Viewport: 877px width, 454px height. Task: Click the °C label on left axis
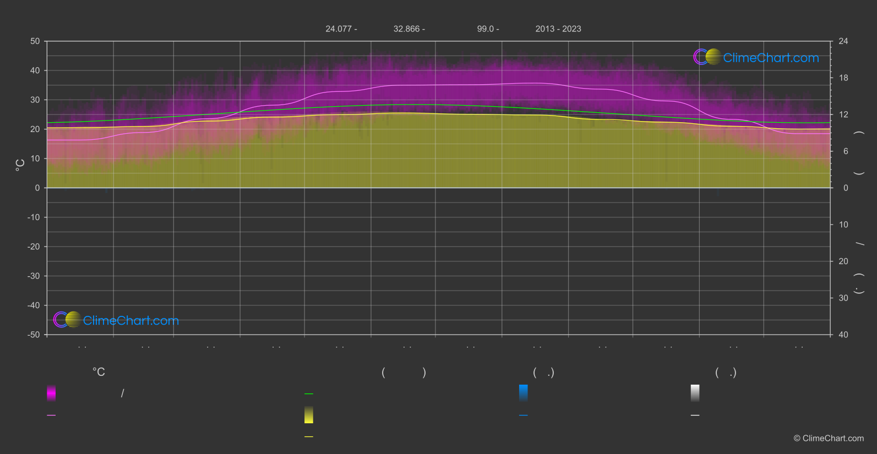tap(20, 165)
